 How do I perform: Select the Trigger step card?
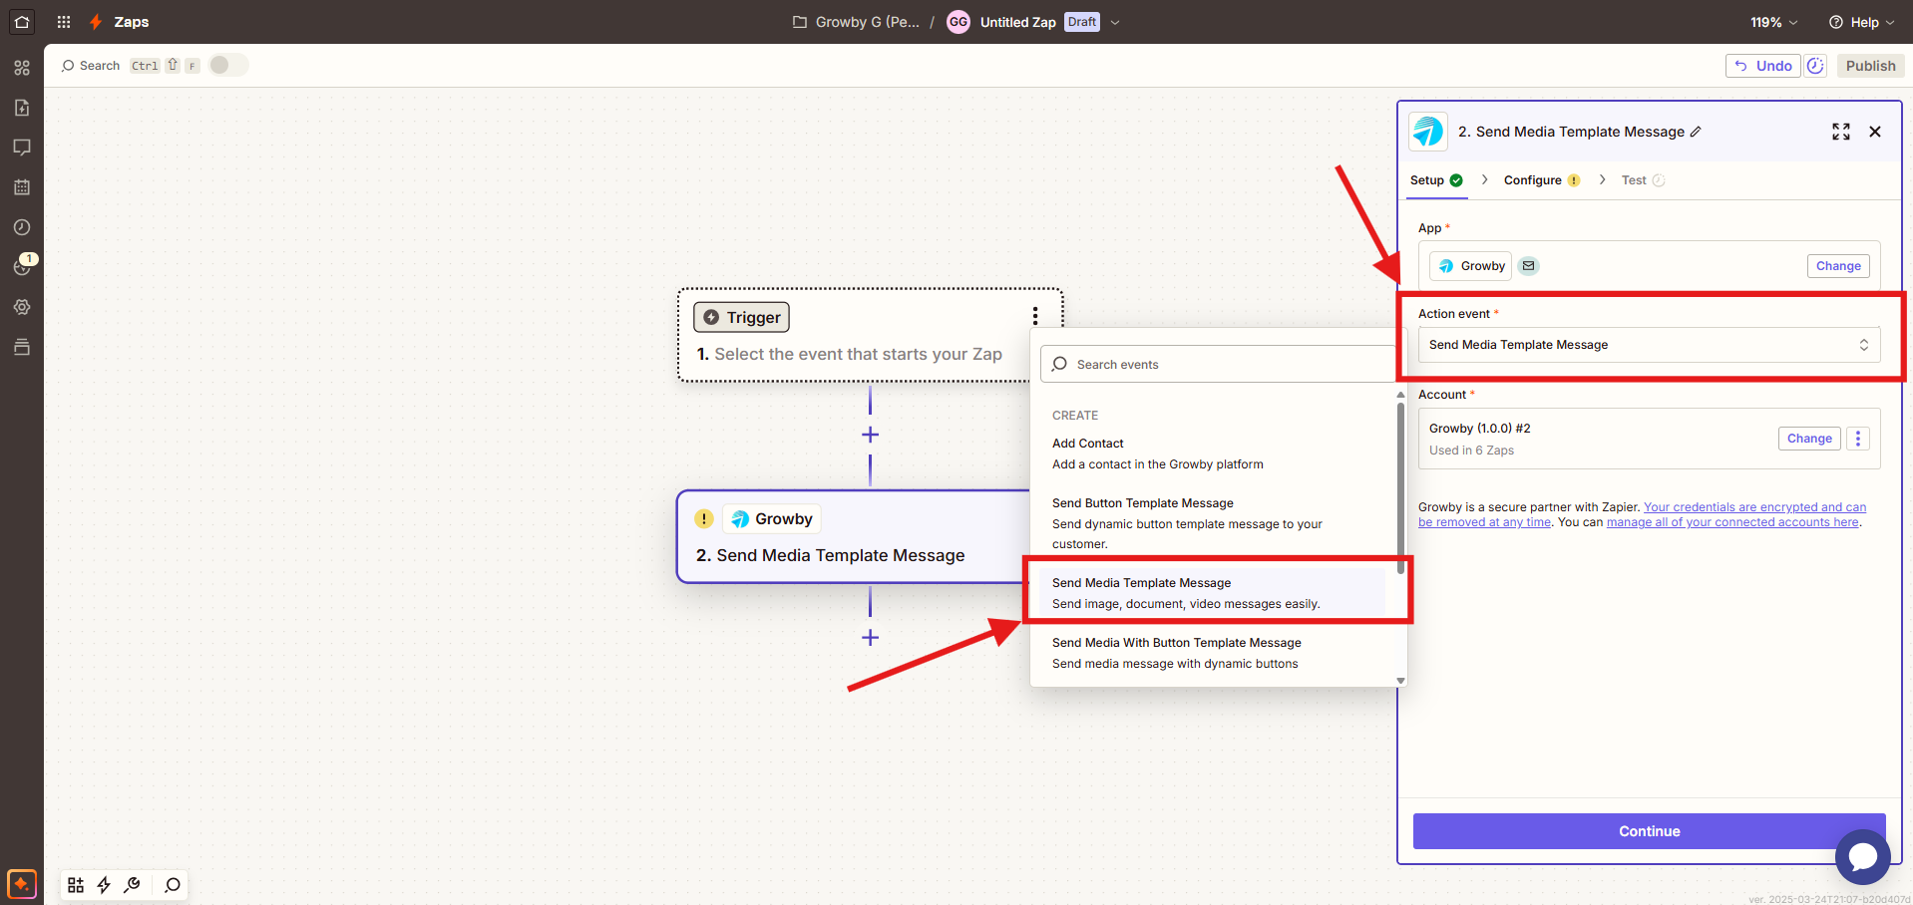(x=870, y=336)
